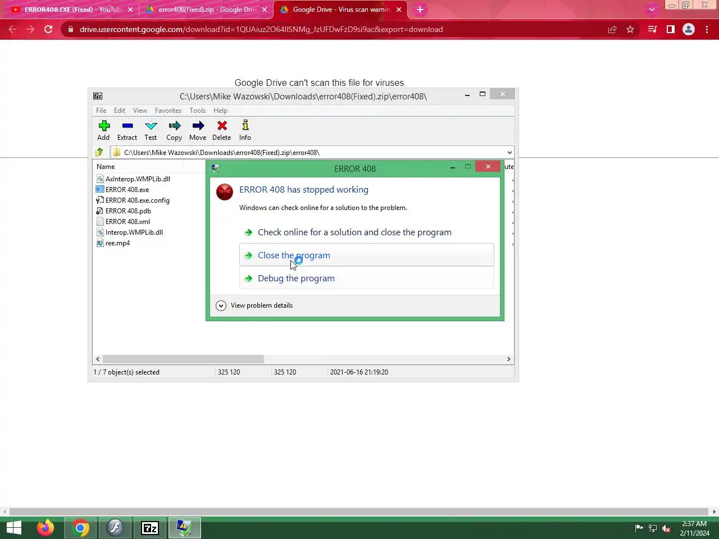The width and height of the screenshot is (719, 539).
Task: Select ERROR 408.pdb file
Action: click(x=124, y=211)
